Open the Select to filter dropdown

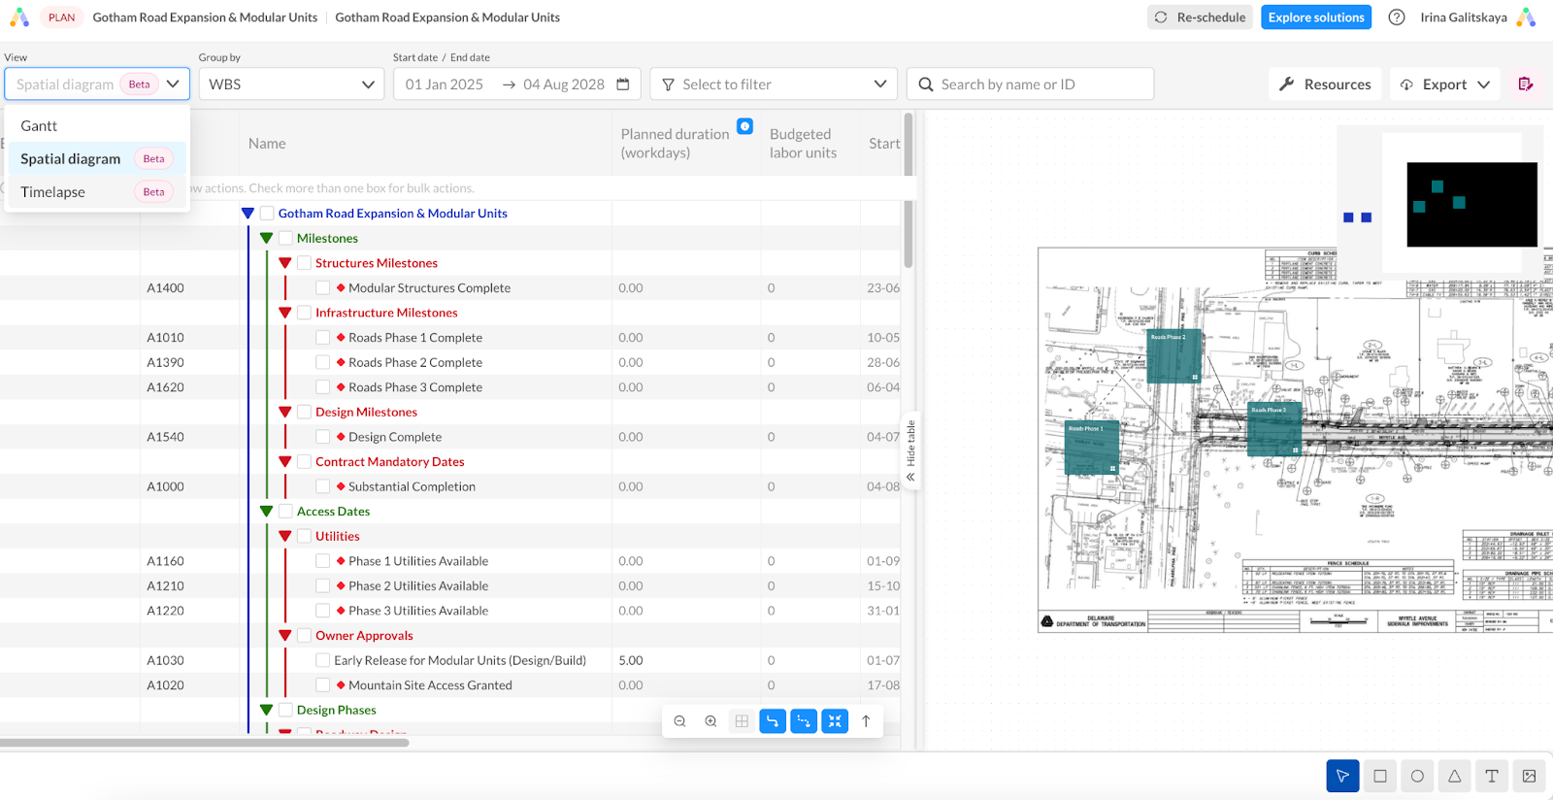point(774,84)
